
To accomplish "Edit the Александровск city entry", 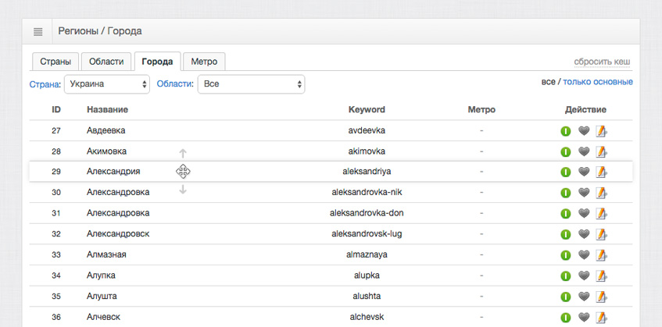I will tap(601, 234).
